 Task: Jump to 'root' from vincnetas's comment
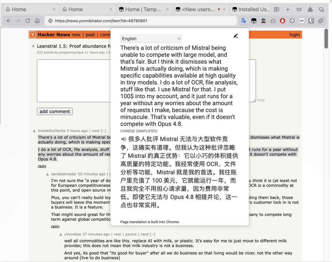tap(117, 234)
